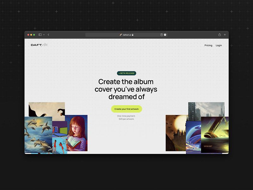Open the Pricing page
Viewport: 253px width, 190px height.
[208, 45]
